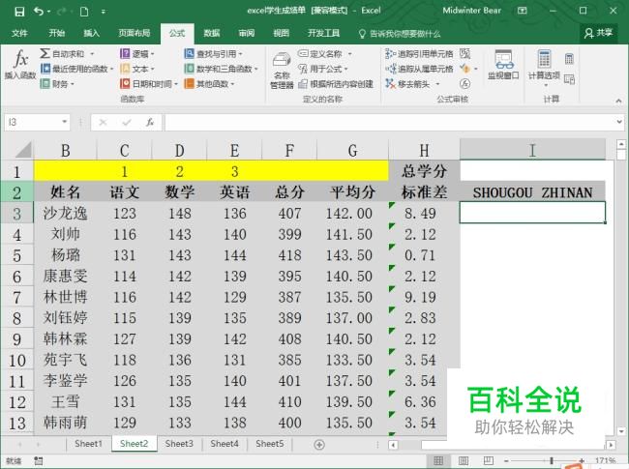Click the Calculate Now icon
The width and height of the screenshot is (629, 469).
click(569, 59)
